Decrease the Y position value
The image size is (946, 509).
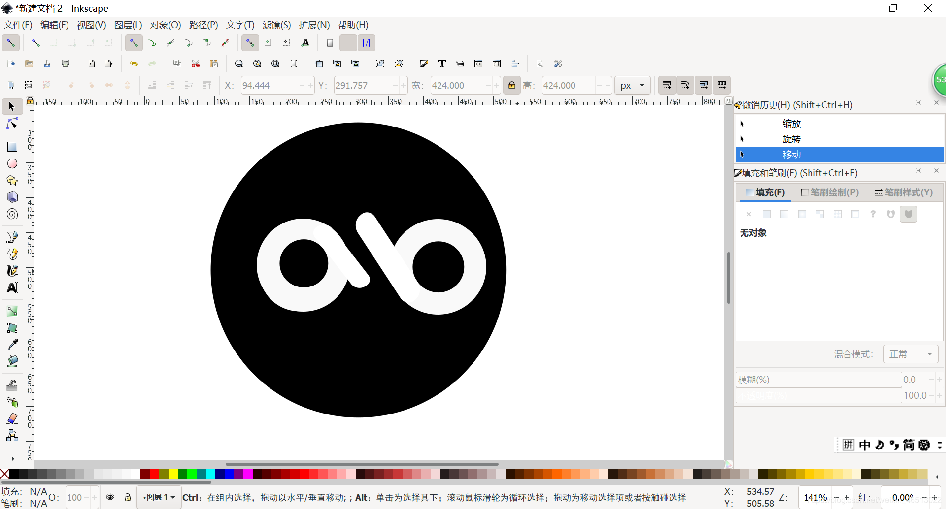(x=395, y=85)
